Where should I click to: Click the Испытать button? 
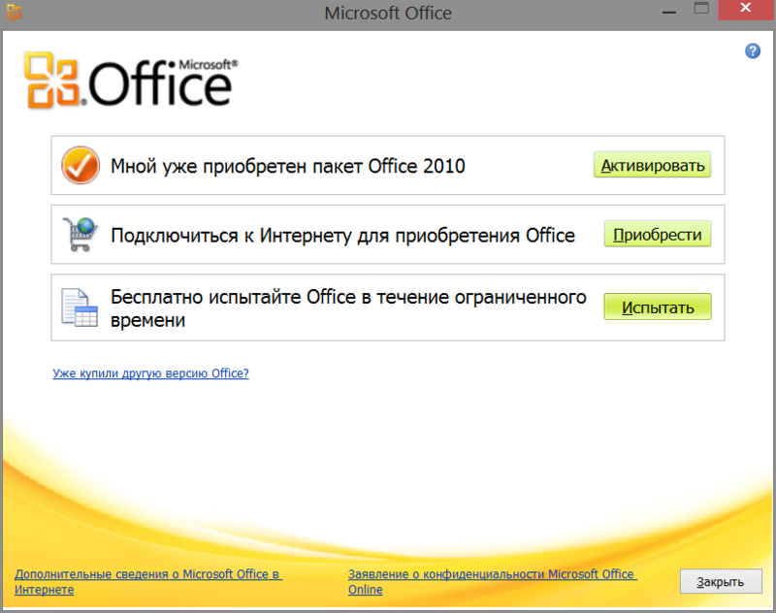coord(658,306)
